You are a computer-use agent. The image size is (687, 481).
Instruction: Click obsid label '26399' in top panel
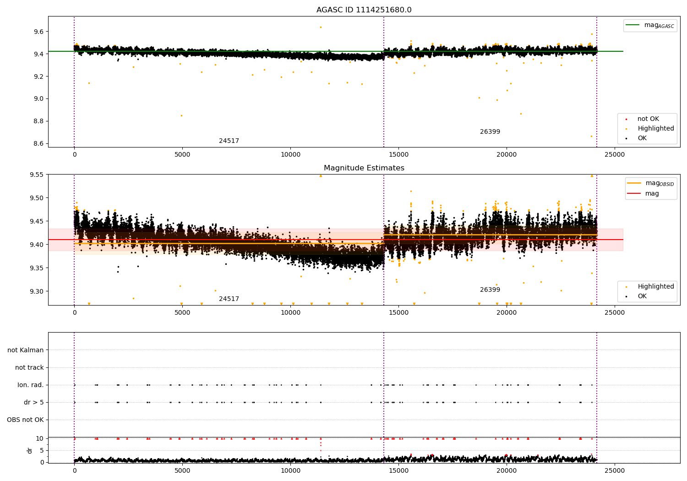tap(490, 132)
